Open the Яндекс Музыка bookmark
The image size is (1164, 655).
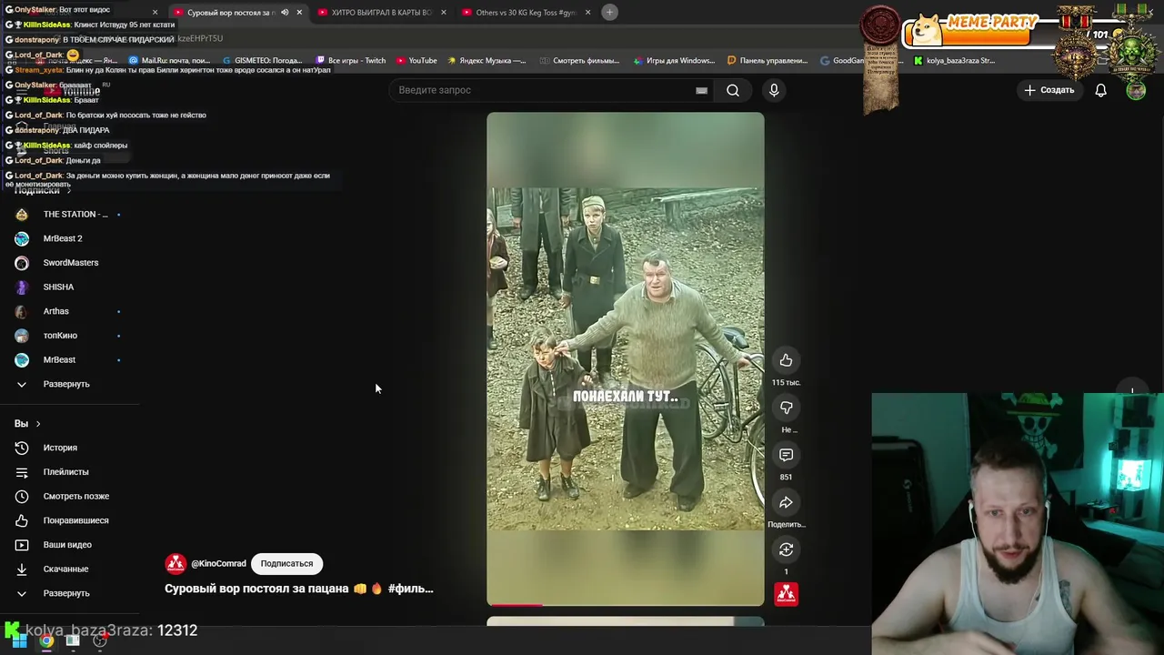tap(486, 60)
